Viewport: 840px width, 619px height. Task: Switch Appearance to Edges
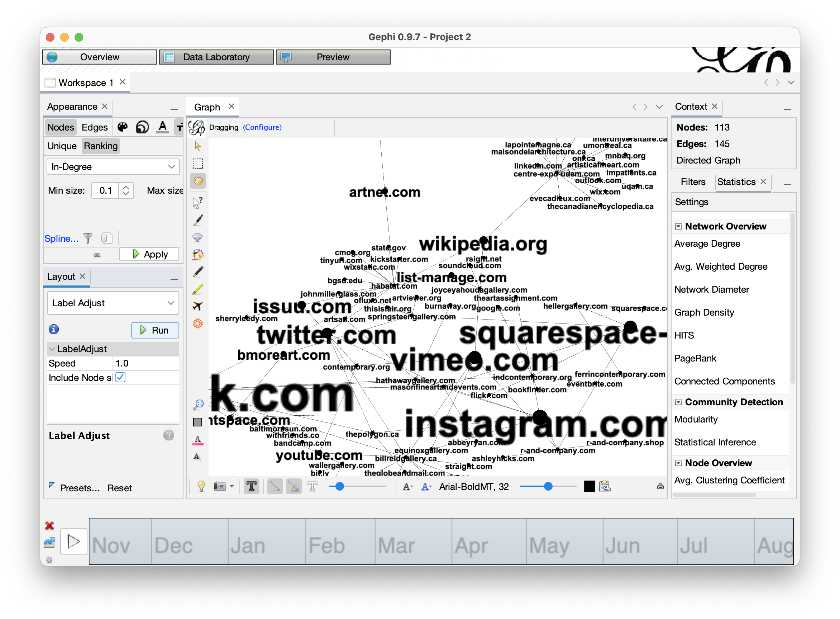tap(95, 127)
